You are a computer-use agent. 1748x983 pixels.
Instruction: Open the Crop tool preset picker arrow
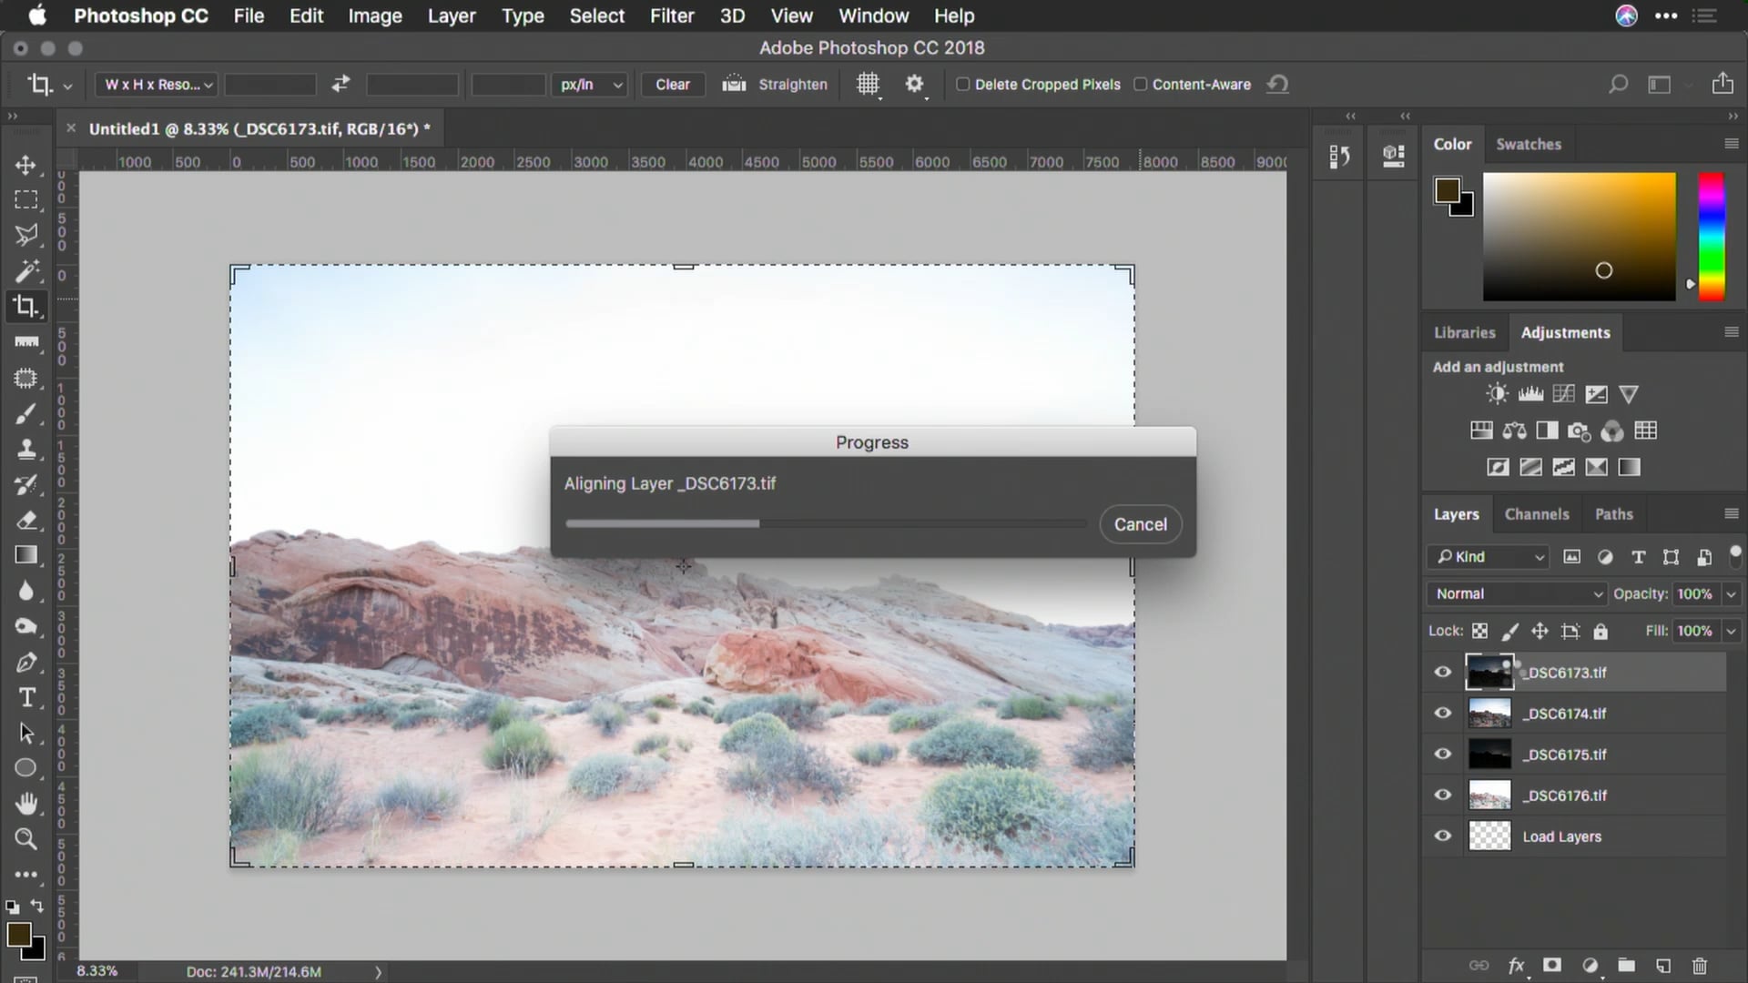pyautogui.click(x=67, y=86)
